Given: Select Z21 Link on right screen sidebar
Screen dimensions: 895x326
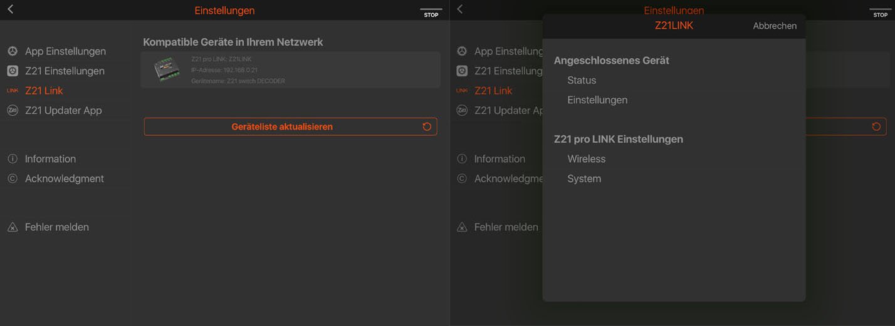Looking at the screenshot, I should point(493,91).
